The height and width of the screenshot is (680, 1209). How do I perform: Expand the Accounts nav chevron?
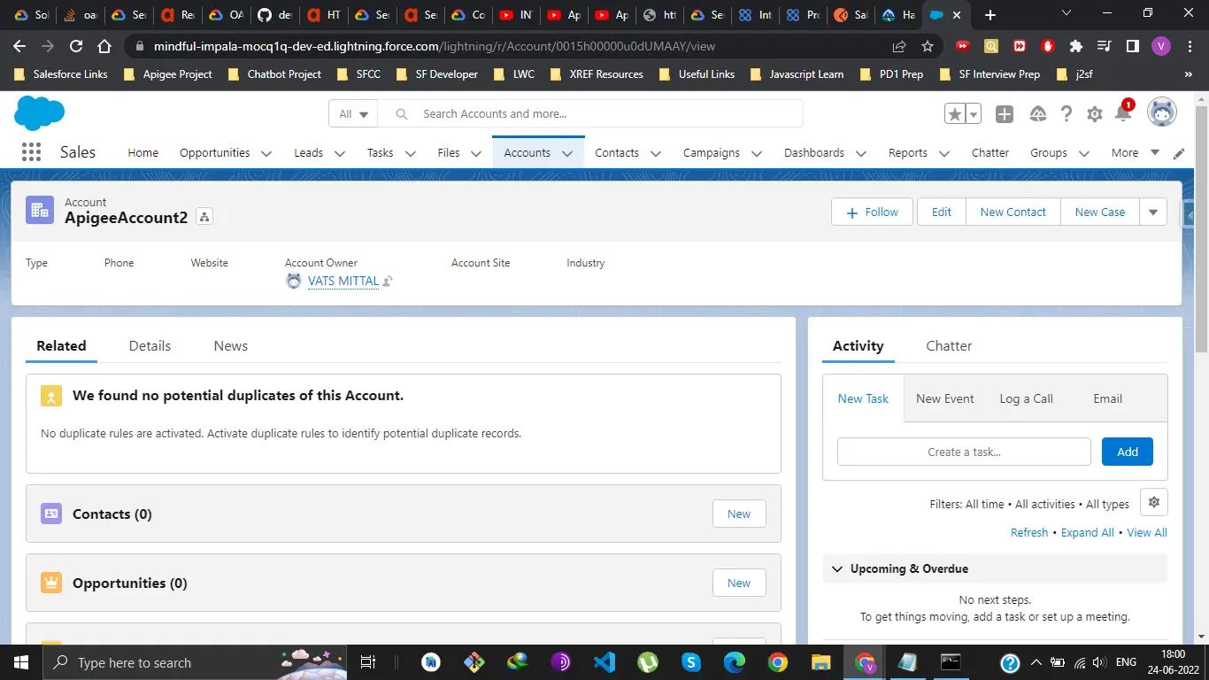[x=567, y=153]
